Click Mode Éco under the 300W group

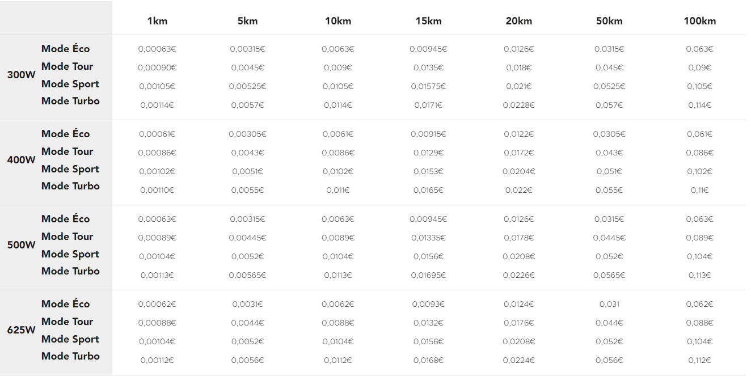click(x=65, y=49)
